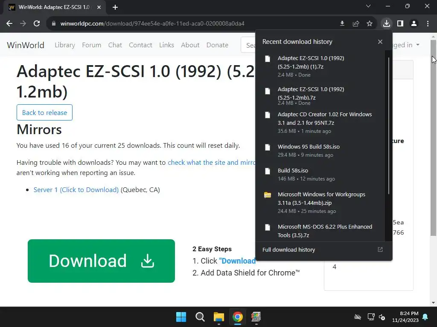Viewport: 437px width, 327px height.
Task: Click external-link icon beside Full download history
Action: pyautogui.click(x=380, y=250)
